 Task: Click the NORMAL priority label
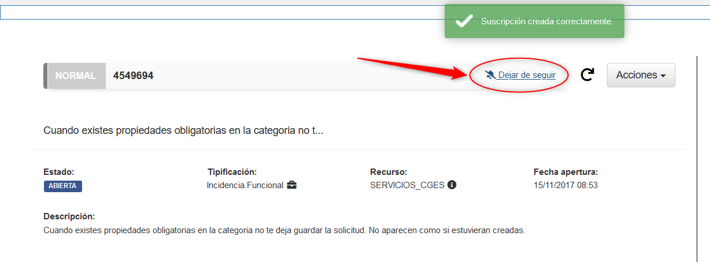coord(75,76)
